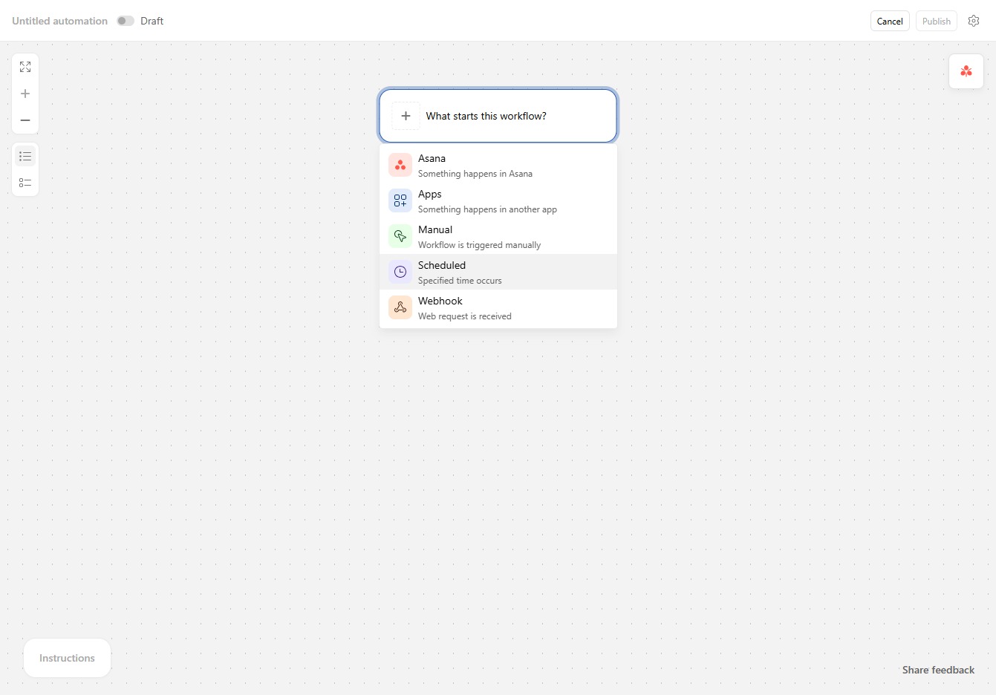Image resolution: width=996 pixels, height=695 pixels.
Task: Click "Something happens in another app" text
Action: (487, 209)
